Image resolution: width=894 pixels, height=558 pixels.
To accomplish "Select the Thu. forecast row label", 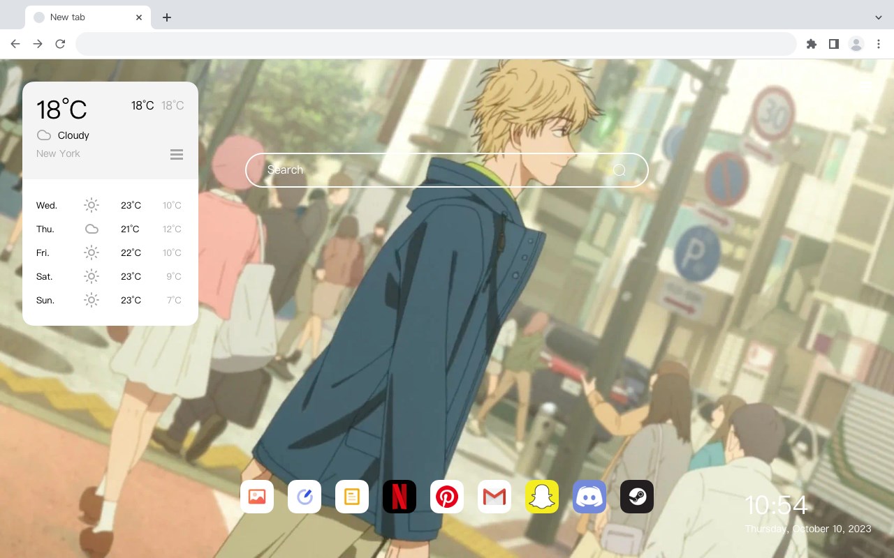I will (x=45, y=229).
